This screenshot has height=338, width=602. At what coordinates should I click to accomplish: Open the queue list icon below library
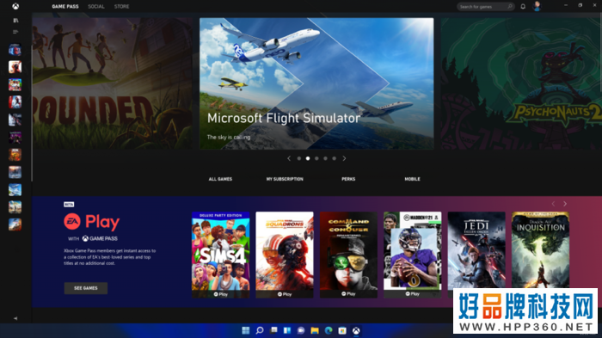pyautogui.click(x=15, y=32)
